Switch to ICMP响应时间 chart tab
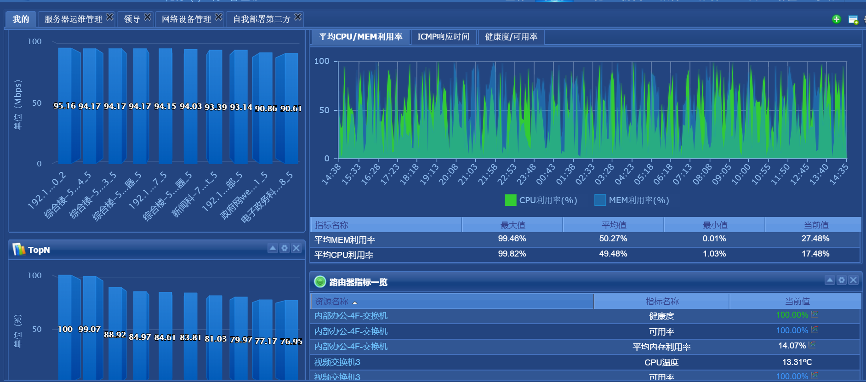Screen dimensions: 866x382 443,37
